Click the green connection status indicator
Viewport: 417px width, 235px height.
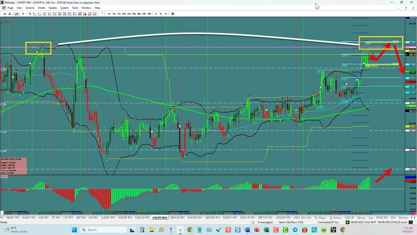(x=348, y=222)
